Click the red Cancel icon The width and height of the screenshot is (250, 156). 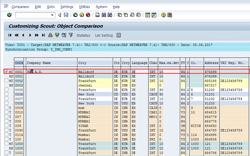click(x=88, y=15)
